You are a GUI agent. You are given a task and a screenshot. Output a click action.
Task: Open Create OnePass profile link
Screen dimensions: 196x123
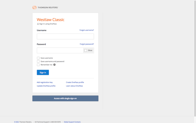pos(75,82)
